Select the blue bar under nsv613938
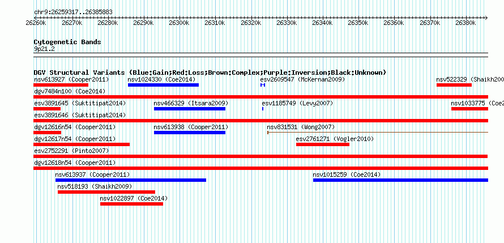The height and width of the screenshot is (243, 504). [x=190, y=133]
